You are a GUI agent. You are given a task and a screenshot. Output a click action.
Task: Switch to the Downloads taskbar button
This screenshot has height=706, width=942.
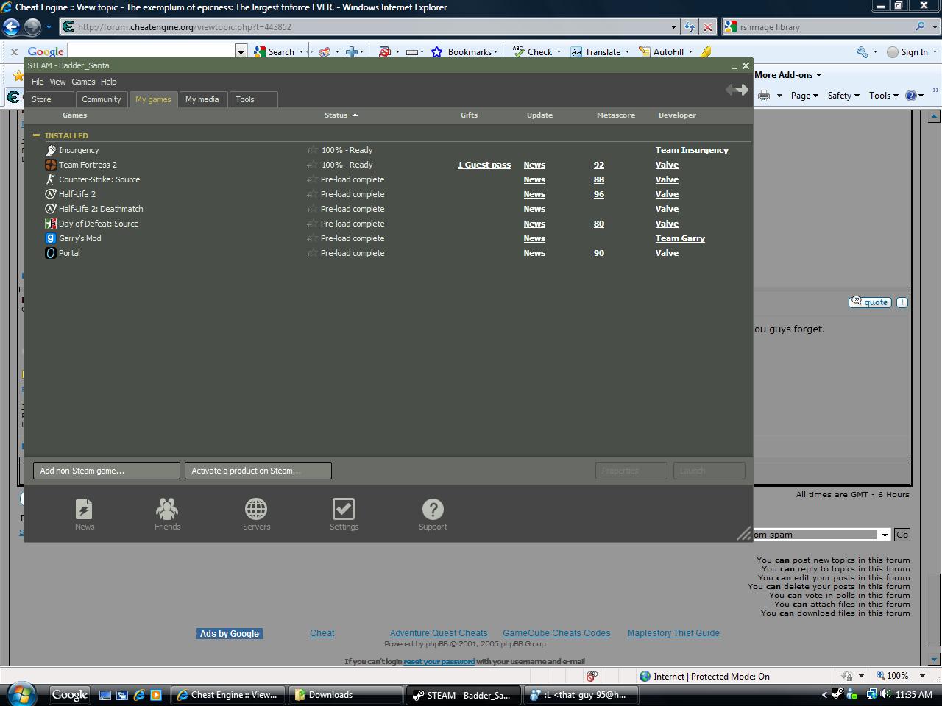pyautogui.click(x=346, y=695)
